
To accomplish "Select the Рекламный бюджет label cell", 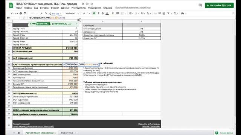I will coord(38,68).
